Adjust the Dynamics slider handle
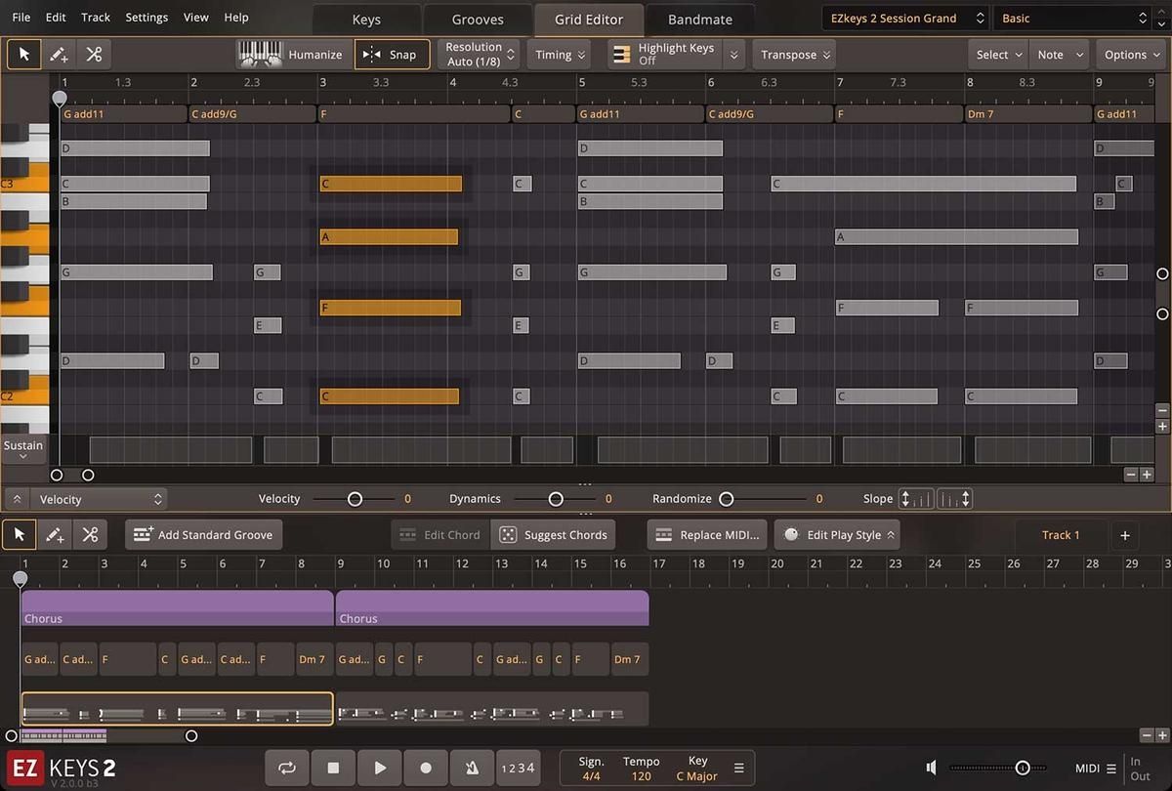Screen dimensions: 1172x791 click(x=556, y=499)
